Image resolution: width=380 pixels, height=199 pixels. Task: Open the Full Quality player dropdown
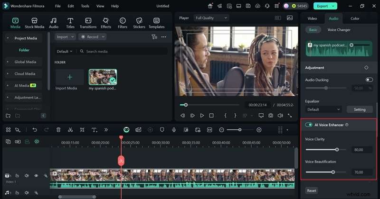211,18
